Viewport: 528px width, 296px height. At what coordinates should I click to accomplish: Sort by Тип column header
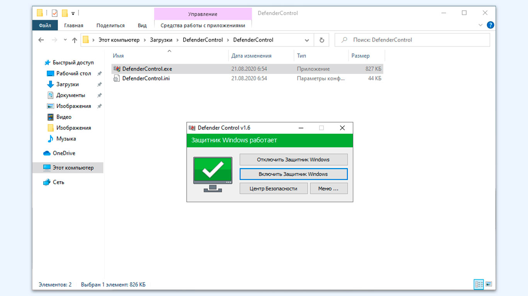click(x=301, y=56)
